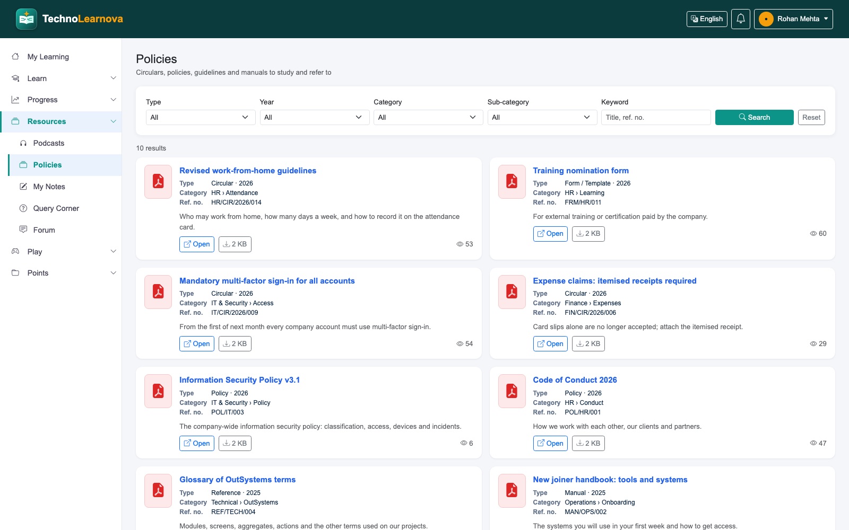Select Policies in the sidebar
849x530 pixels.
[65, 165]
